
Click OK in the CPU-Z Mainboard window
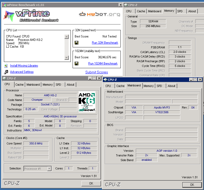[192, 185]
